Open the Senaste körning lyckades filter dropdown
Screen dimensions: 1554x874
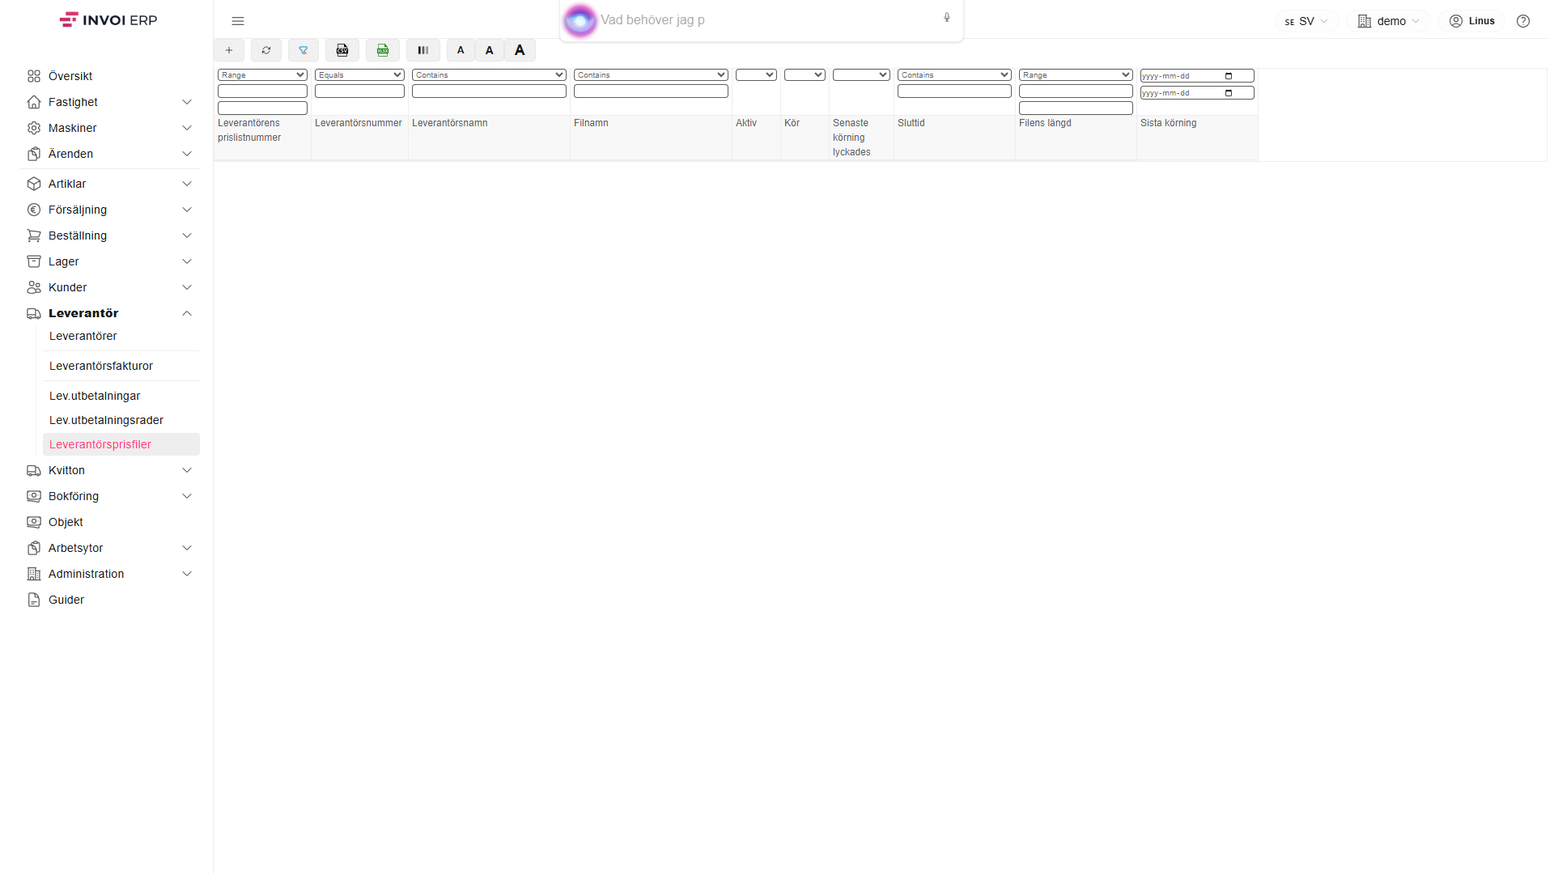[x=861, y=75]
